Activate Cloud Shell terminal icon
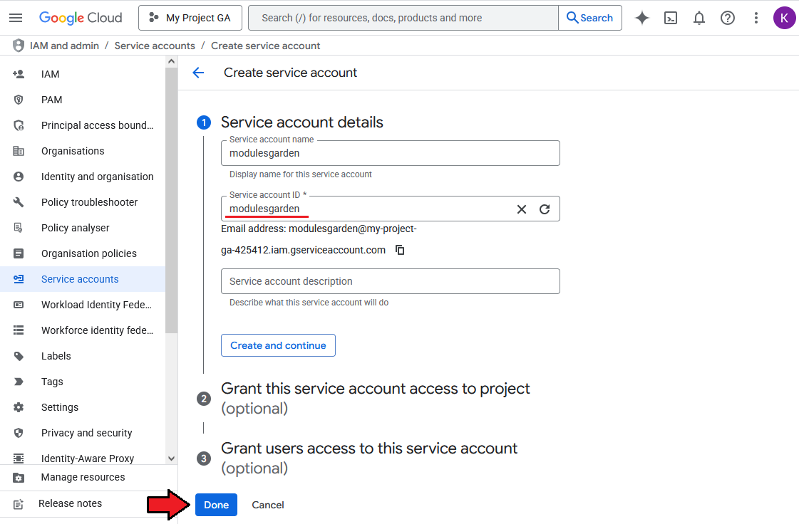This screenshot has width=799, height=524. point(671,18)
